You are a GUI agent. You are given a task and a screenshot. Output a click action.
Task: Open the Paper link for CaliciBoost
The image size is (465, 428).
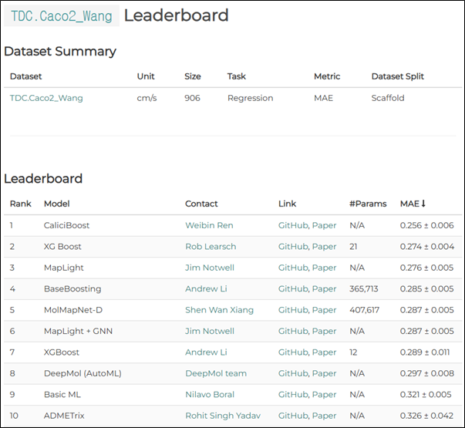[x=324, y=225]
